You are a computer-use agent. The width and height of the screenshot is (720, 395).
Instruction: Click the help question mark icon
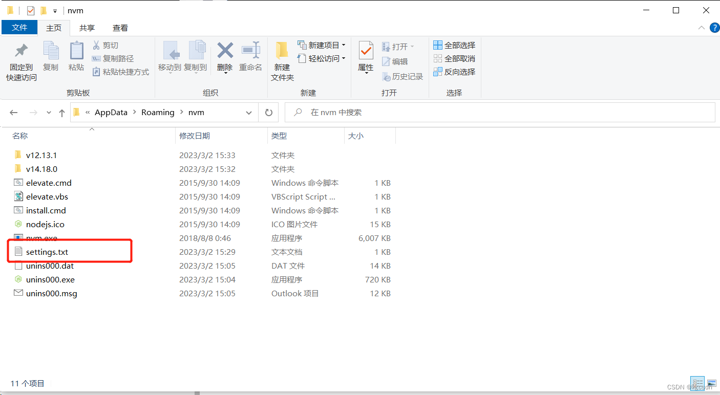tap(714, 28)
